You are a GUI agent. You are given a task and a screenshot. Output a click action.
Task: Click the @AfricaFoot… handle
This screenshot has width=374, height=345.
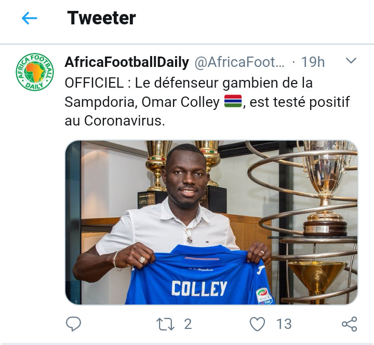(239, 63)
